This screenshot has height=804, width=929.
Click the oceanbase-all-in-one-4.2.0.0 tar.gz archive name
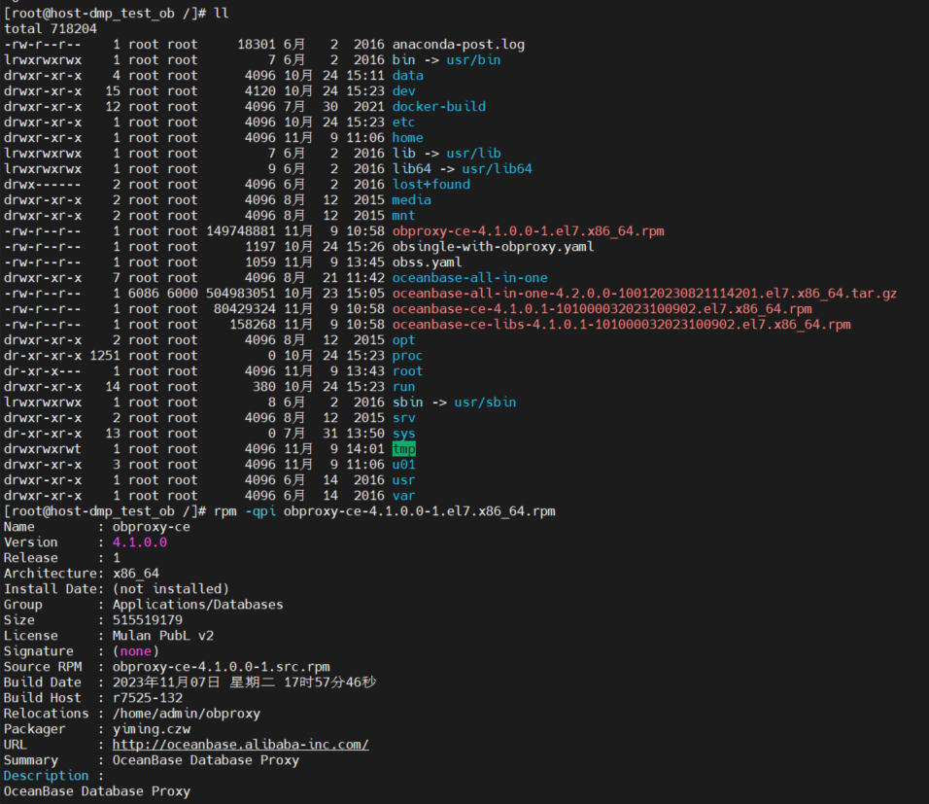tap(644, 294)
